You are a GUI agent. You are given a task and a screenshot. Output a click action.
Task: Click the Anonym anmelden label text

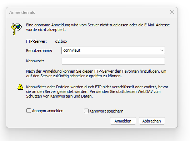[47, 111]
